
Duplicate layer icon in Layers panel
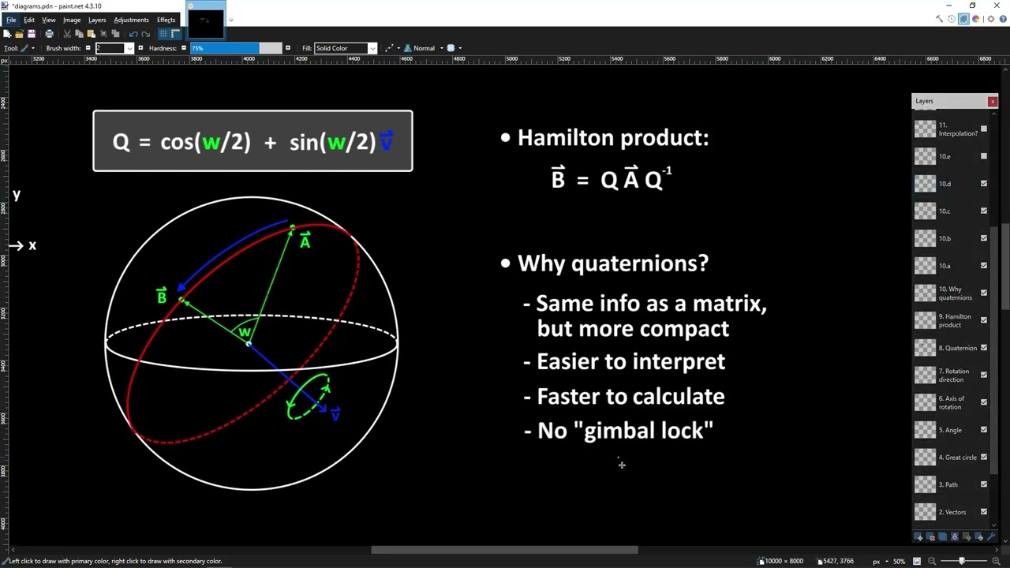pyautogui.click(x=942, y=536)
